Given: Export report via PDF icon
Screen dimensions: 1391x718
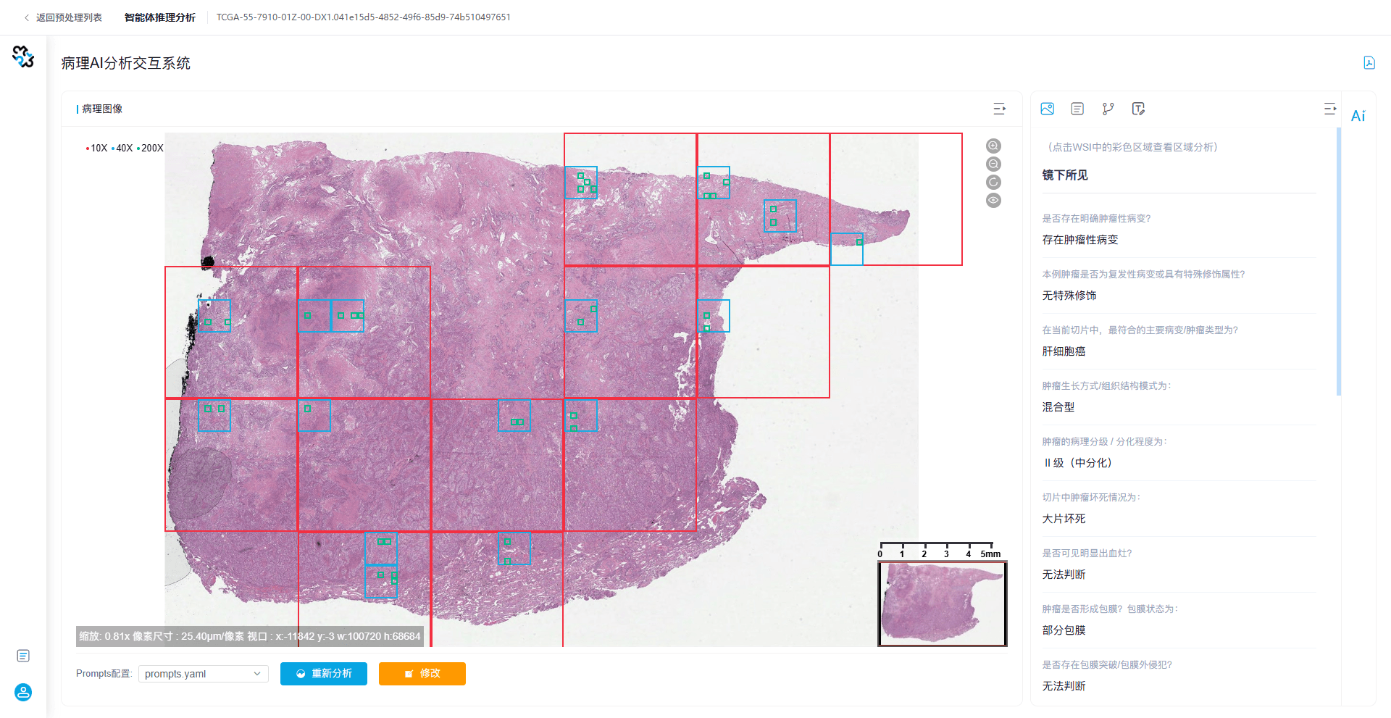Looking at the screenshot, I should (x=1369, y=63).
